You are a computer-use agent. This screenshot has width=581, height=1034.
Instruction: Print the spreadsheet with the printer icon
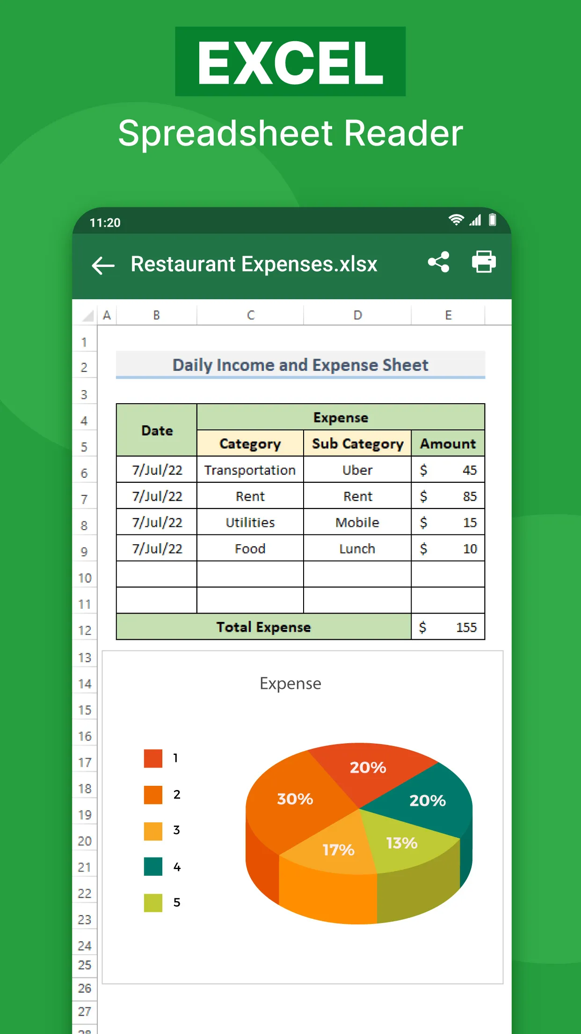pos(484,261)
